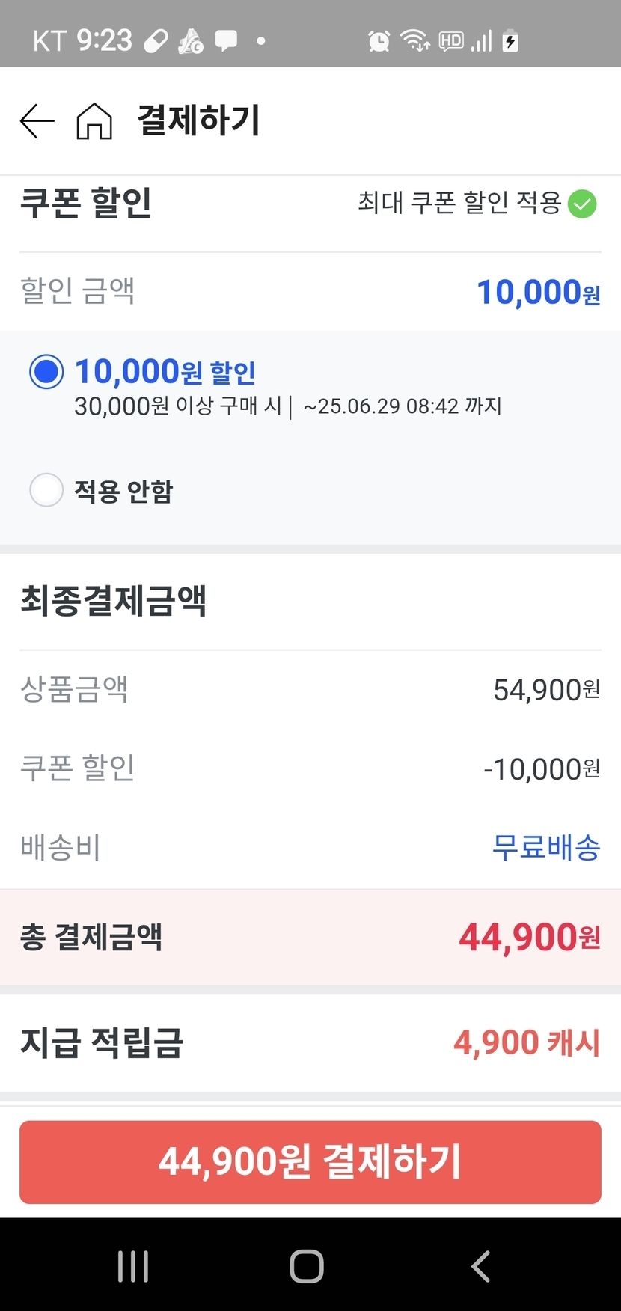The image size is (621, 1311).
Task: Open Android recent apps button
Action: tap(133, 1266)
